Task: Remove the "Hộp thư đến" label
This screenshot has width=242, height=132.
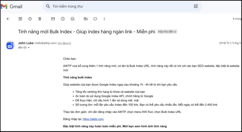Action: tap(175, 32)
